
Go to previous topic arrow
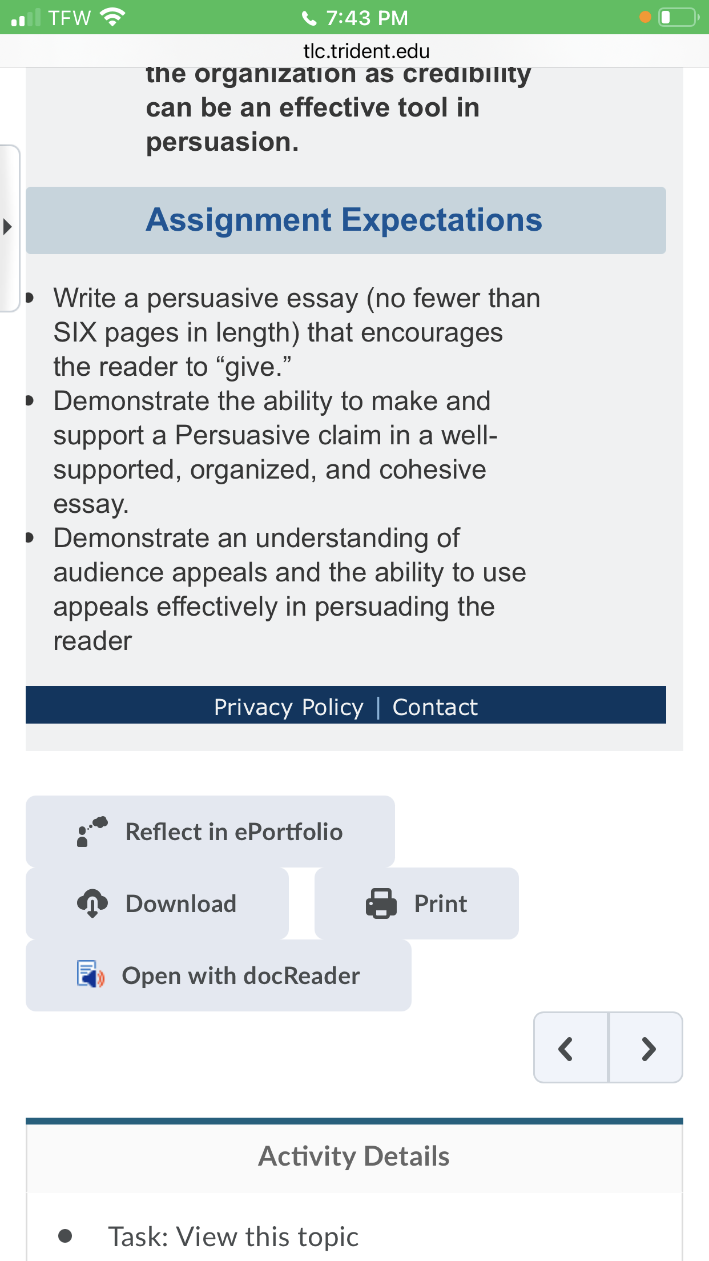tap(570, 1048)
